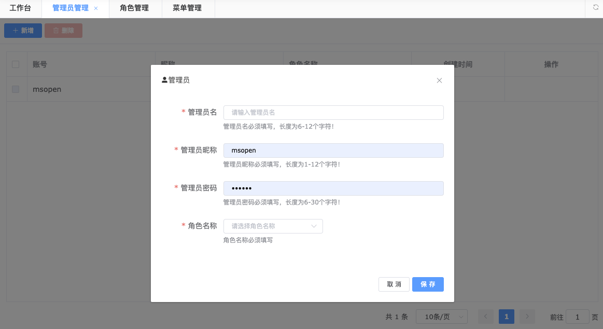Click the 取消 button
The height and width of the screenshot is (329, 603).
pyautogui.click(x=394, y=284)
